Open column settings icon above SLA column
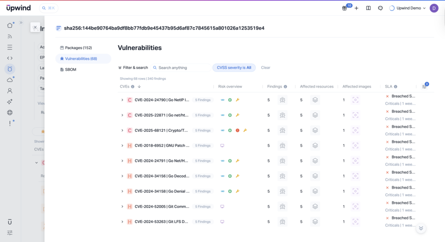 tap(425, 86)
